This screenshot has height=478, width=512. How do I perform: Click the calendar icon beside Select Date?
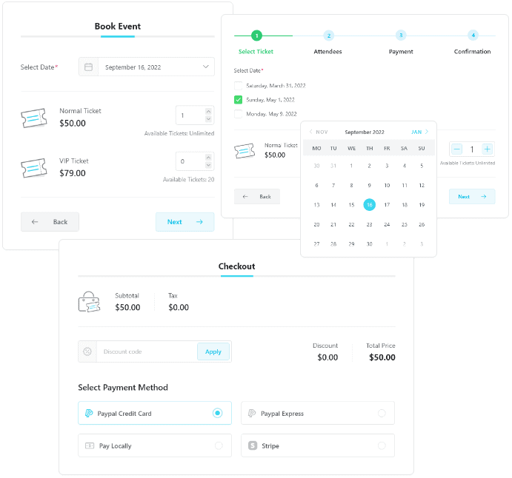88,67
